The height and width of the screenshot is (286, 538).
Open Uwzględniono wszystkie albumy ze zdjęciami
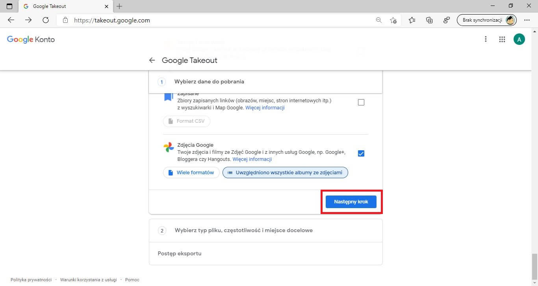(285, 172)
